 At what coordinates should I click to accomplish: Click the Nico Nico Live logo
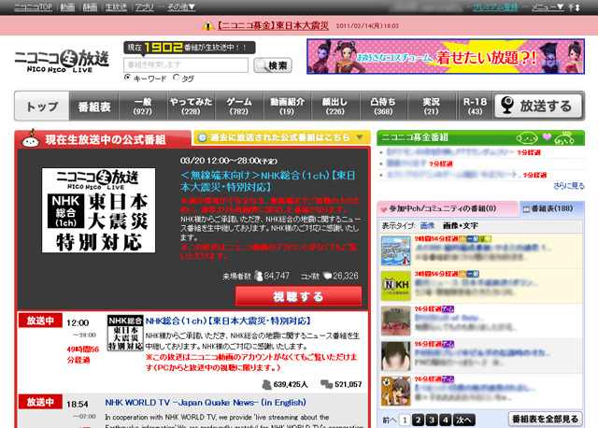click(x=62, y=61)
